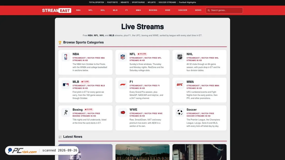Open the SOCCER tab in navigation bar
The height and width of the screenshot is (160, 285).
183,10
